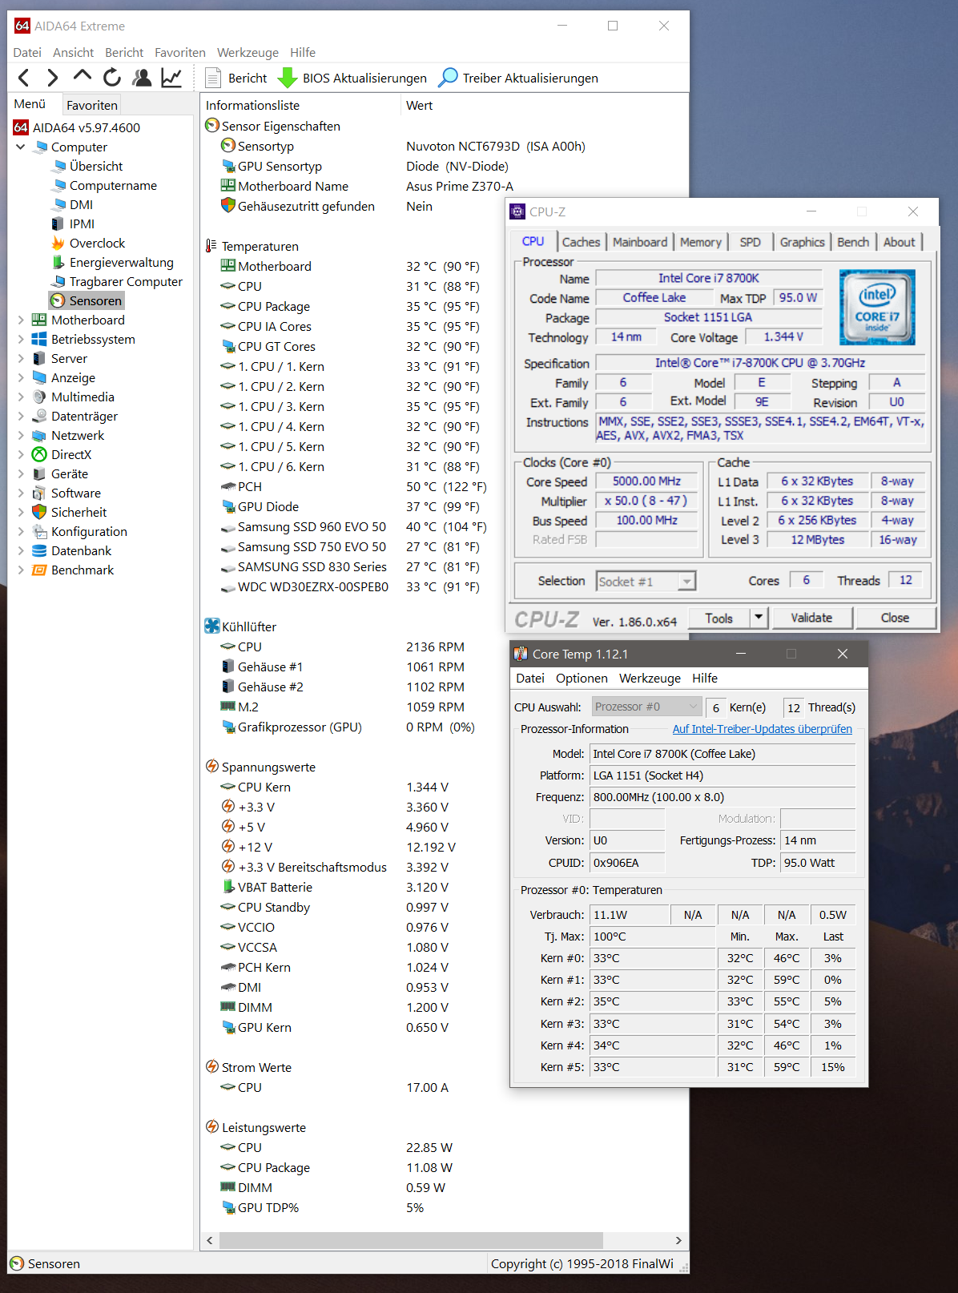The image size is (958, 1293).
Task: Open the Socket #1 selection dropdown
Action: [x=646, y=582]
